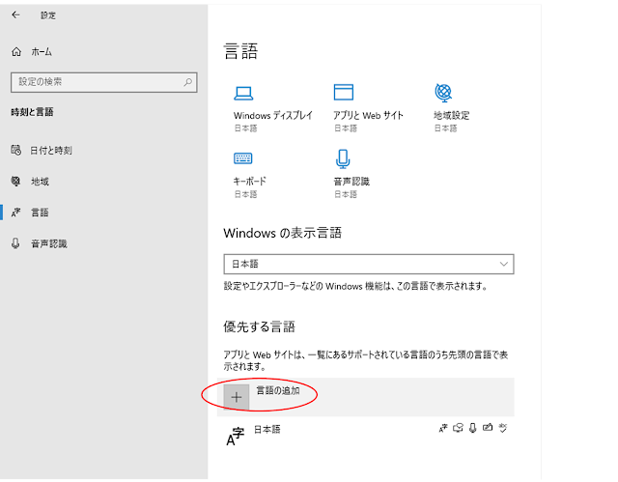Screen dimensions: 618x482
Task: Click the calendar clock icon for 日付と時刻
Action: tap(15, 150)
